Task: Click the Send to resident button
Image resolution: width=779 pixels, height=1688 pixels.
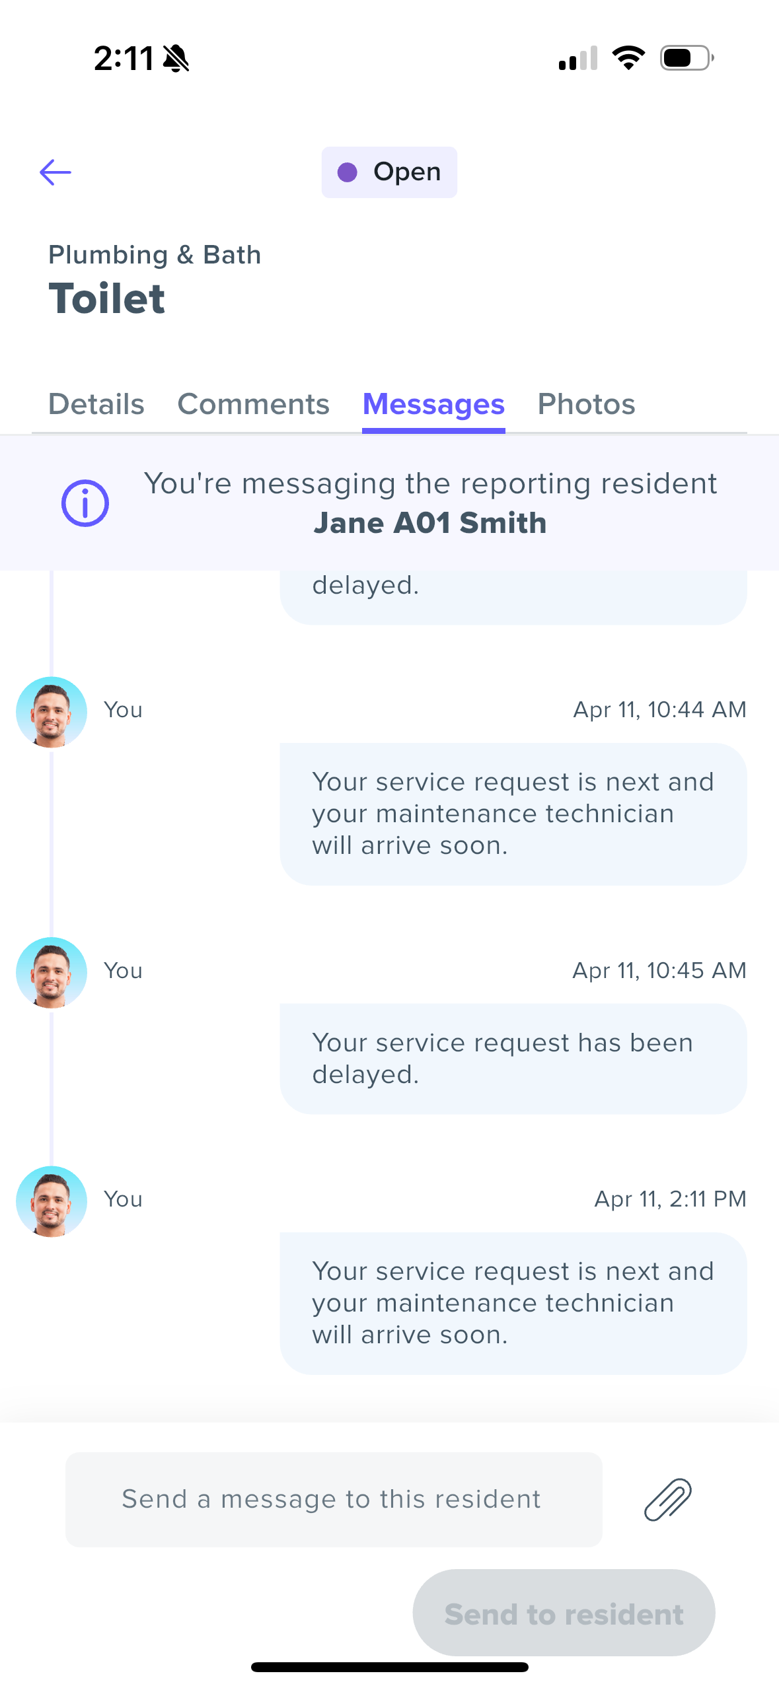Action: click(x=564, y=1613)
